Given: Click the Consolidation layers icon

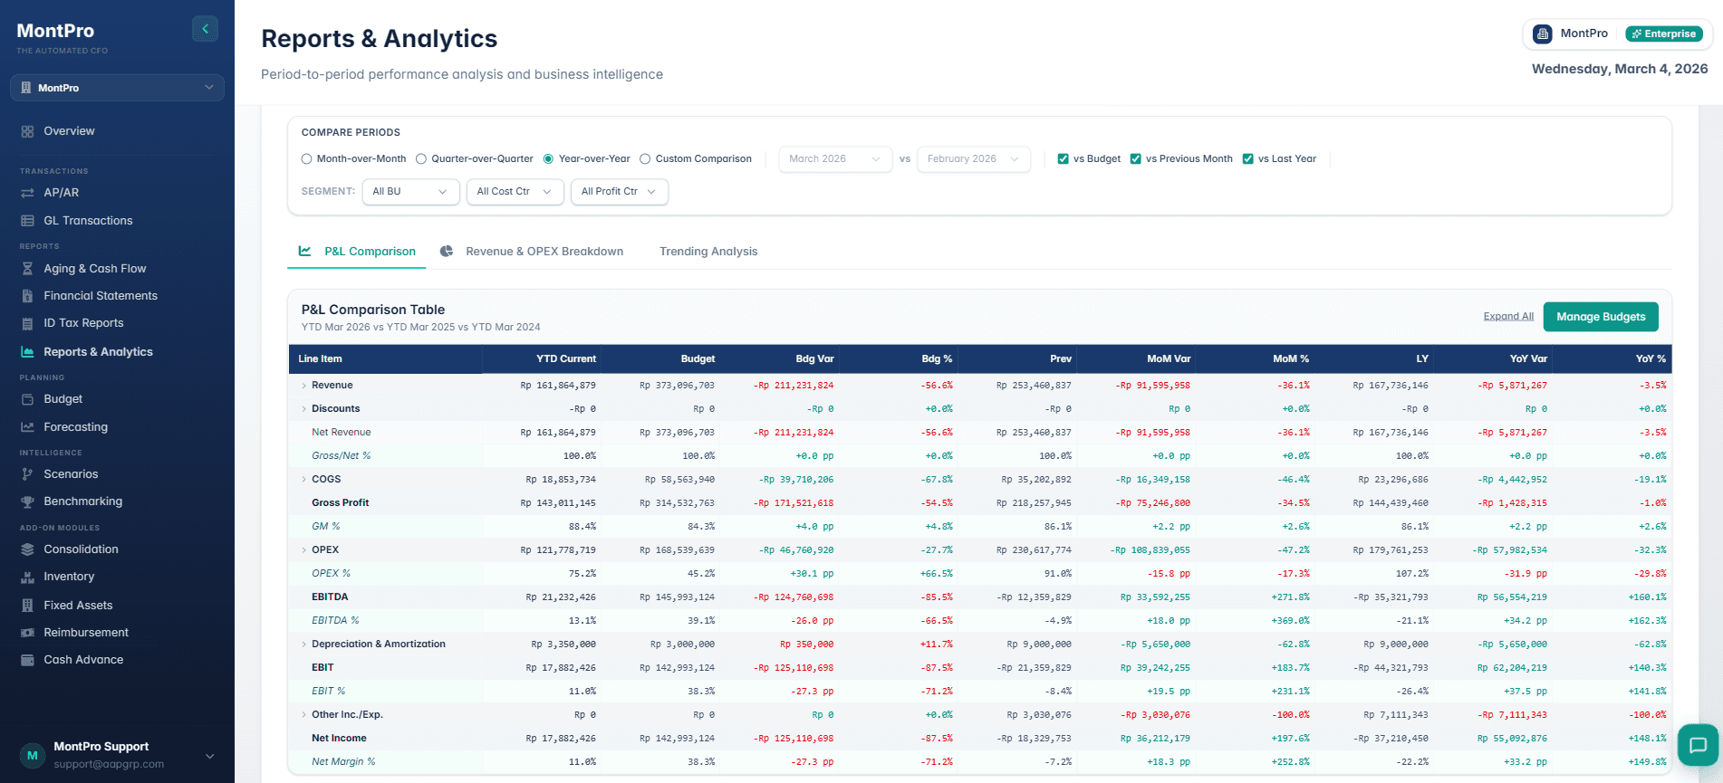Looking at the screenshot, I should pos(27,549).
